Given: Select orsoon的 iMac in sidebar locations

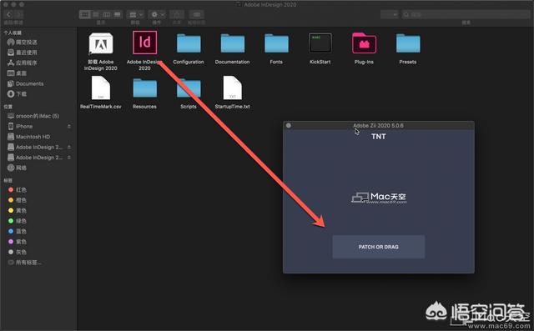Looking at the screenshot, I should tap(33, 116).
